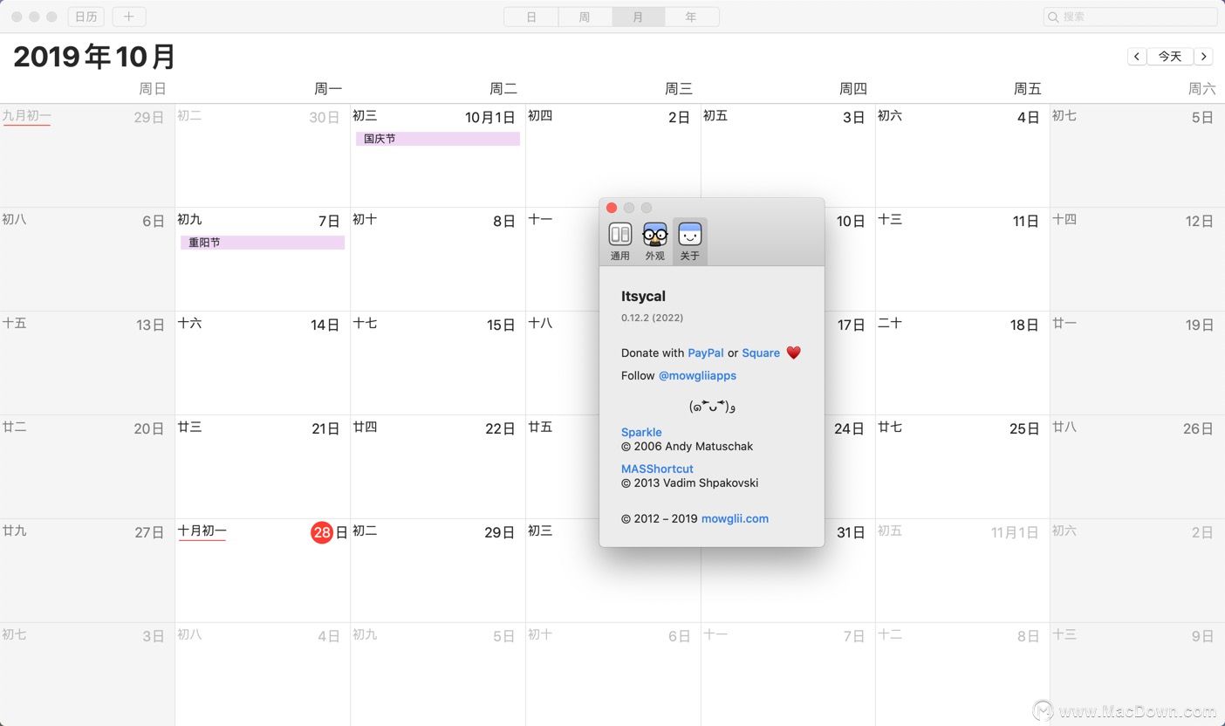Viewport: 1225px width, 726px height.
Task: Select the 29日 September date label
Action: (x=149, y=117)
